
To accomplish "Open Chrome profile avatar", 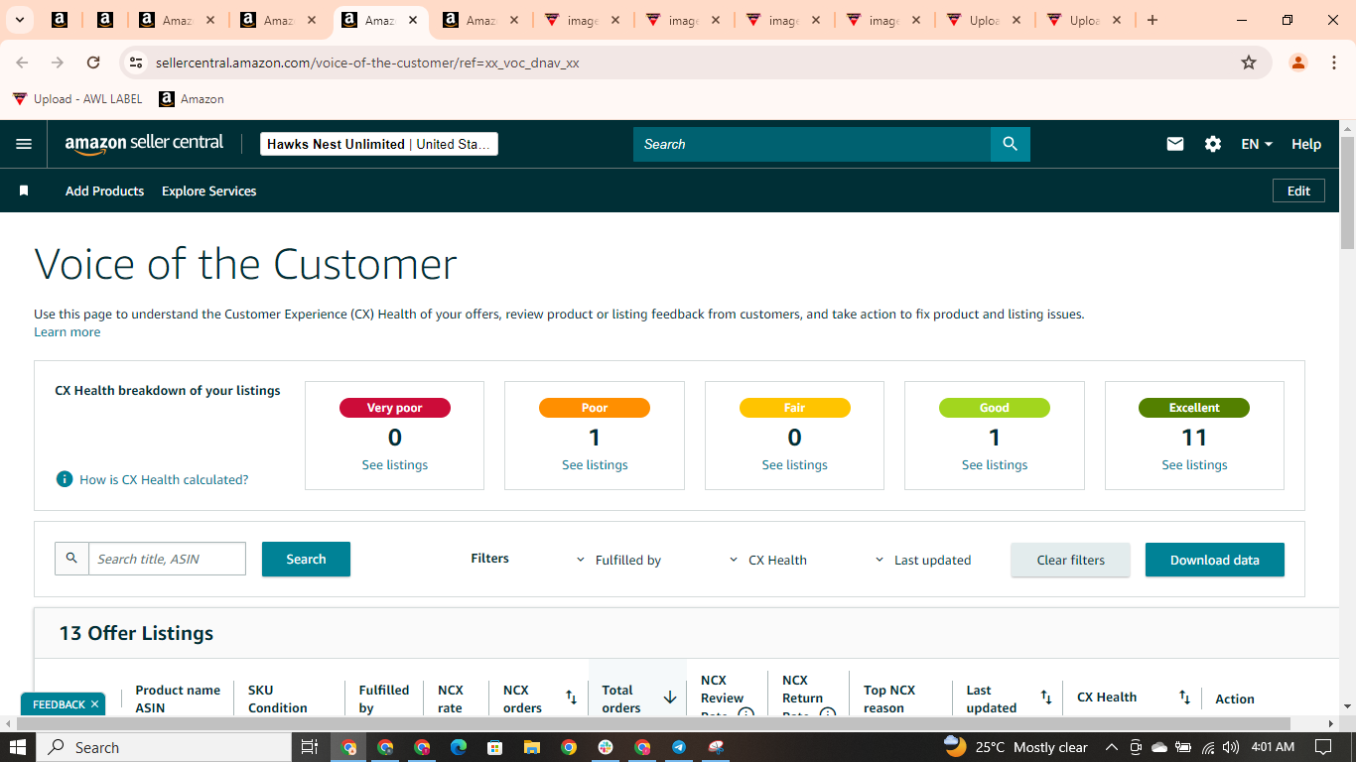I will [1298, 63].
